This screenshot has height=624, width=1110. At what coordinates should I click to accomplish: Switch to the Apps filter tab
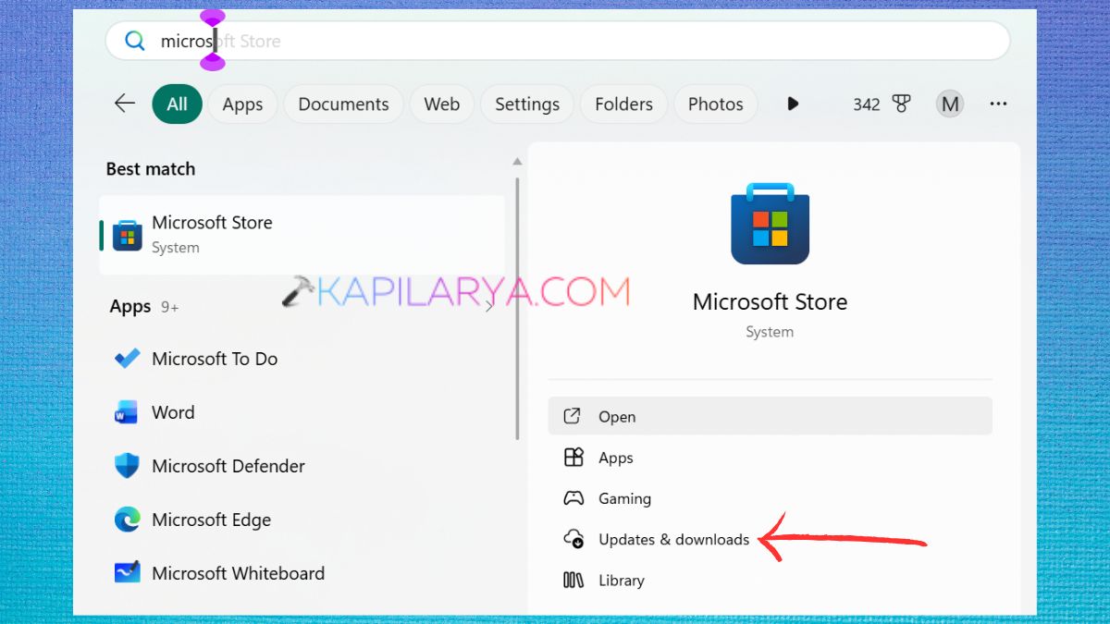pos(242,104)
